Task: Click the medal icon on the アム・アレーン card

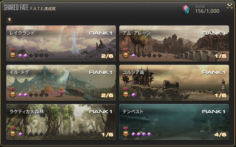Action: (126, 53)
